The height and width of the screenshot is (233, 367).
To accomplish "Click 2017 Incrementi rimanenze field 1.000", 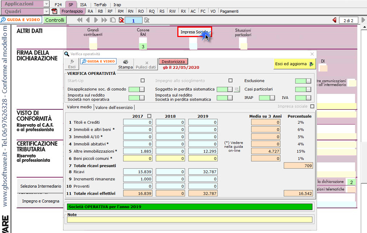I will [138, 179].
